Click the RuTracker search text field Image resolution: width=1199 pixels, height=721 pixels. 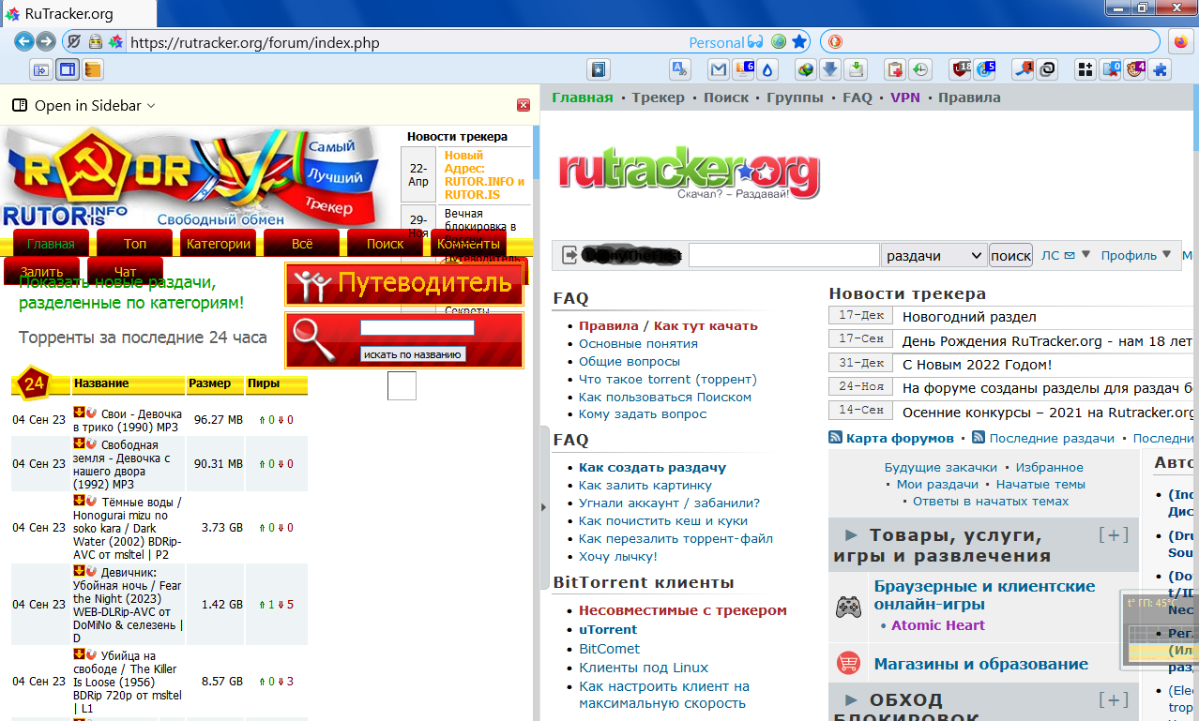click(x=783, y=255)
